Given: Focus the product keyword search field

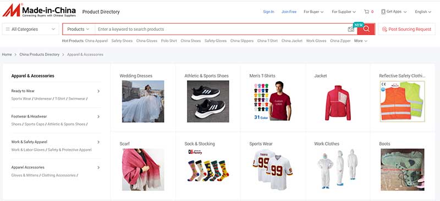Looking at the screenshot, I should tap(221, 29).
